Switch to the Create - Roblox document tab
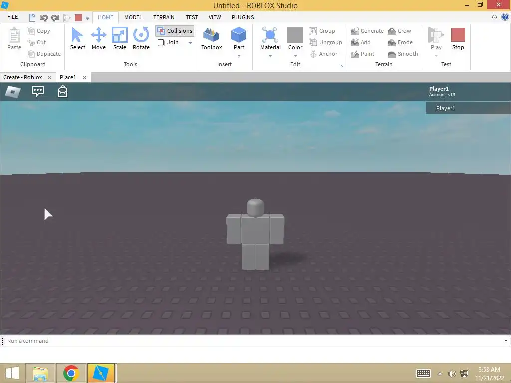511x383 pixels. 23,77
